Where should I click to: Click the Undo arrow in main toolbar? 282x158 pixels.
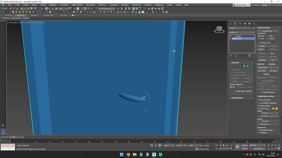coord(3,9)
